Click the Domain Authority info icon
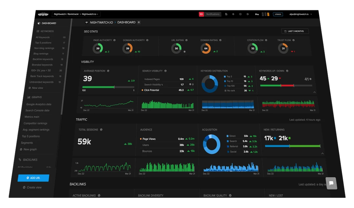Viewport: 354px width, 208px height. (147, 40)
